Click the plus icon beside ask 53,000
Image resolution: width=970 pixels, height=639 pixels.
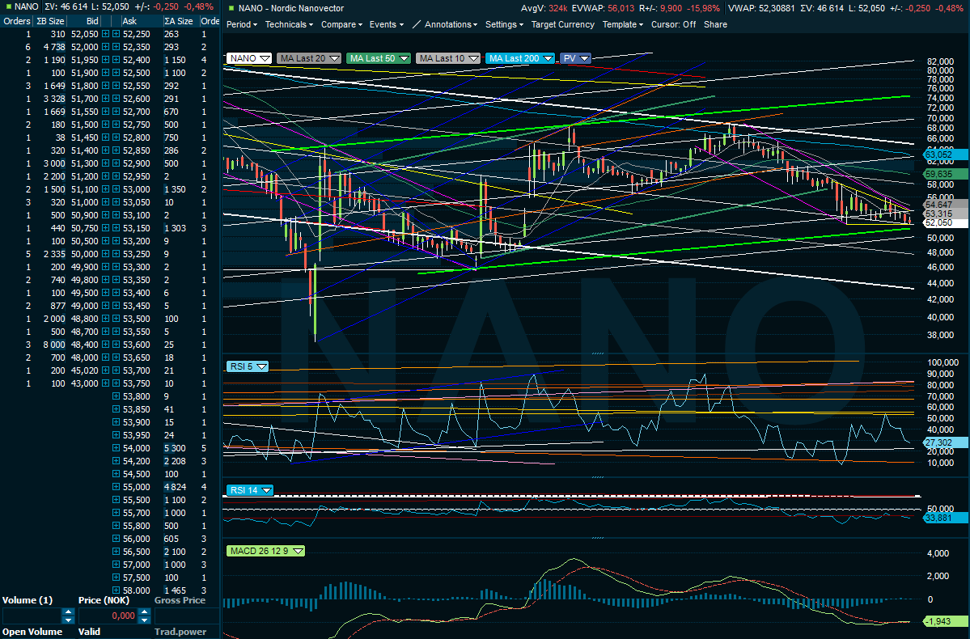coord(116,189)
